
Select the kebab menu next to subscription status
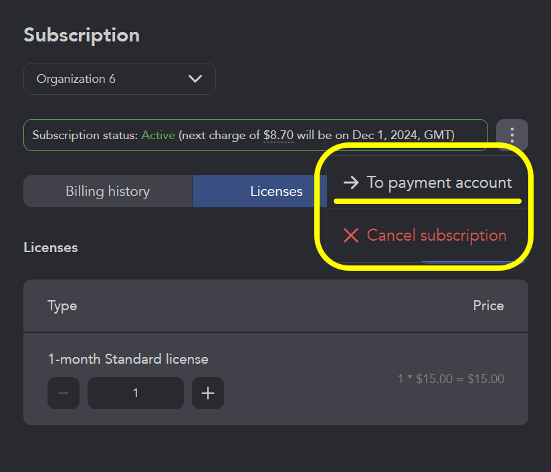click(x=512, y=134)
